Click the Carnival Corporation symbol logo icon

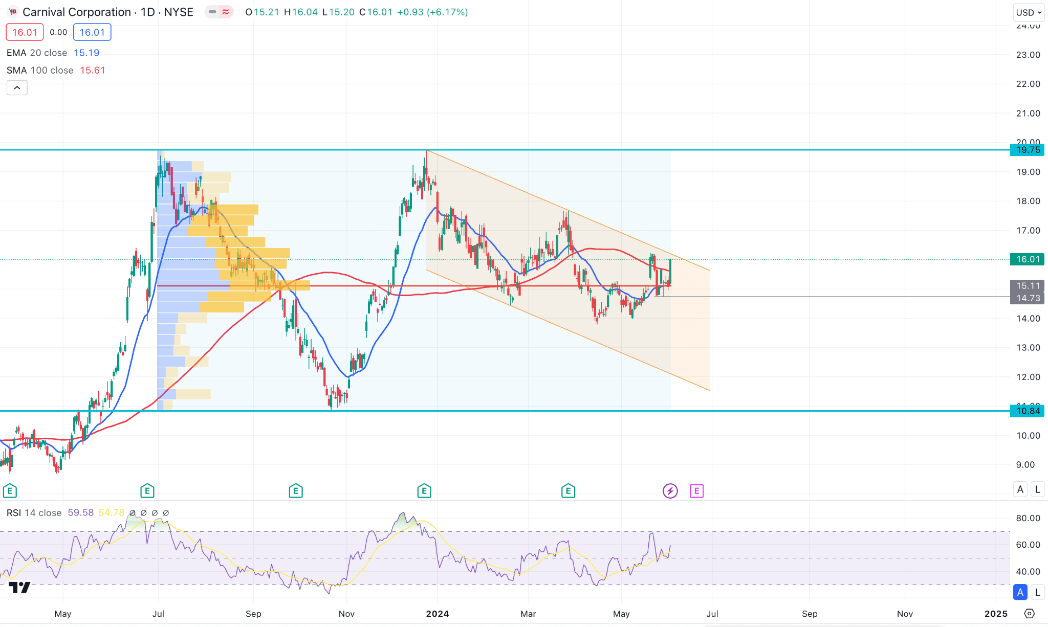click(x=13, y=12)
